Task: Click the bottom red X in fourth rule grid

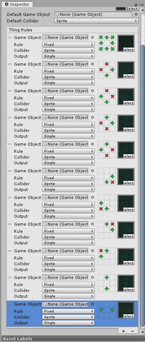Action: tap(107, 129)
